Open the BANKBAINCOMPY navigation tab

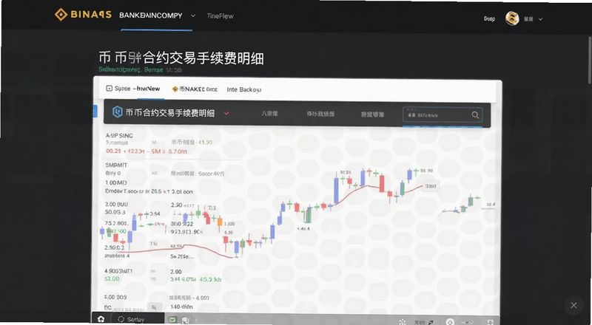click(x=151, y=16)
